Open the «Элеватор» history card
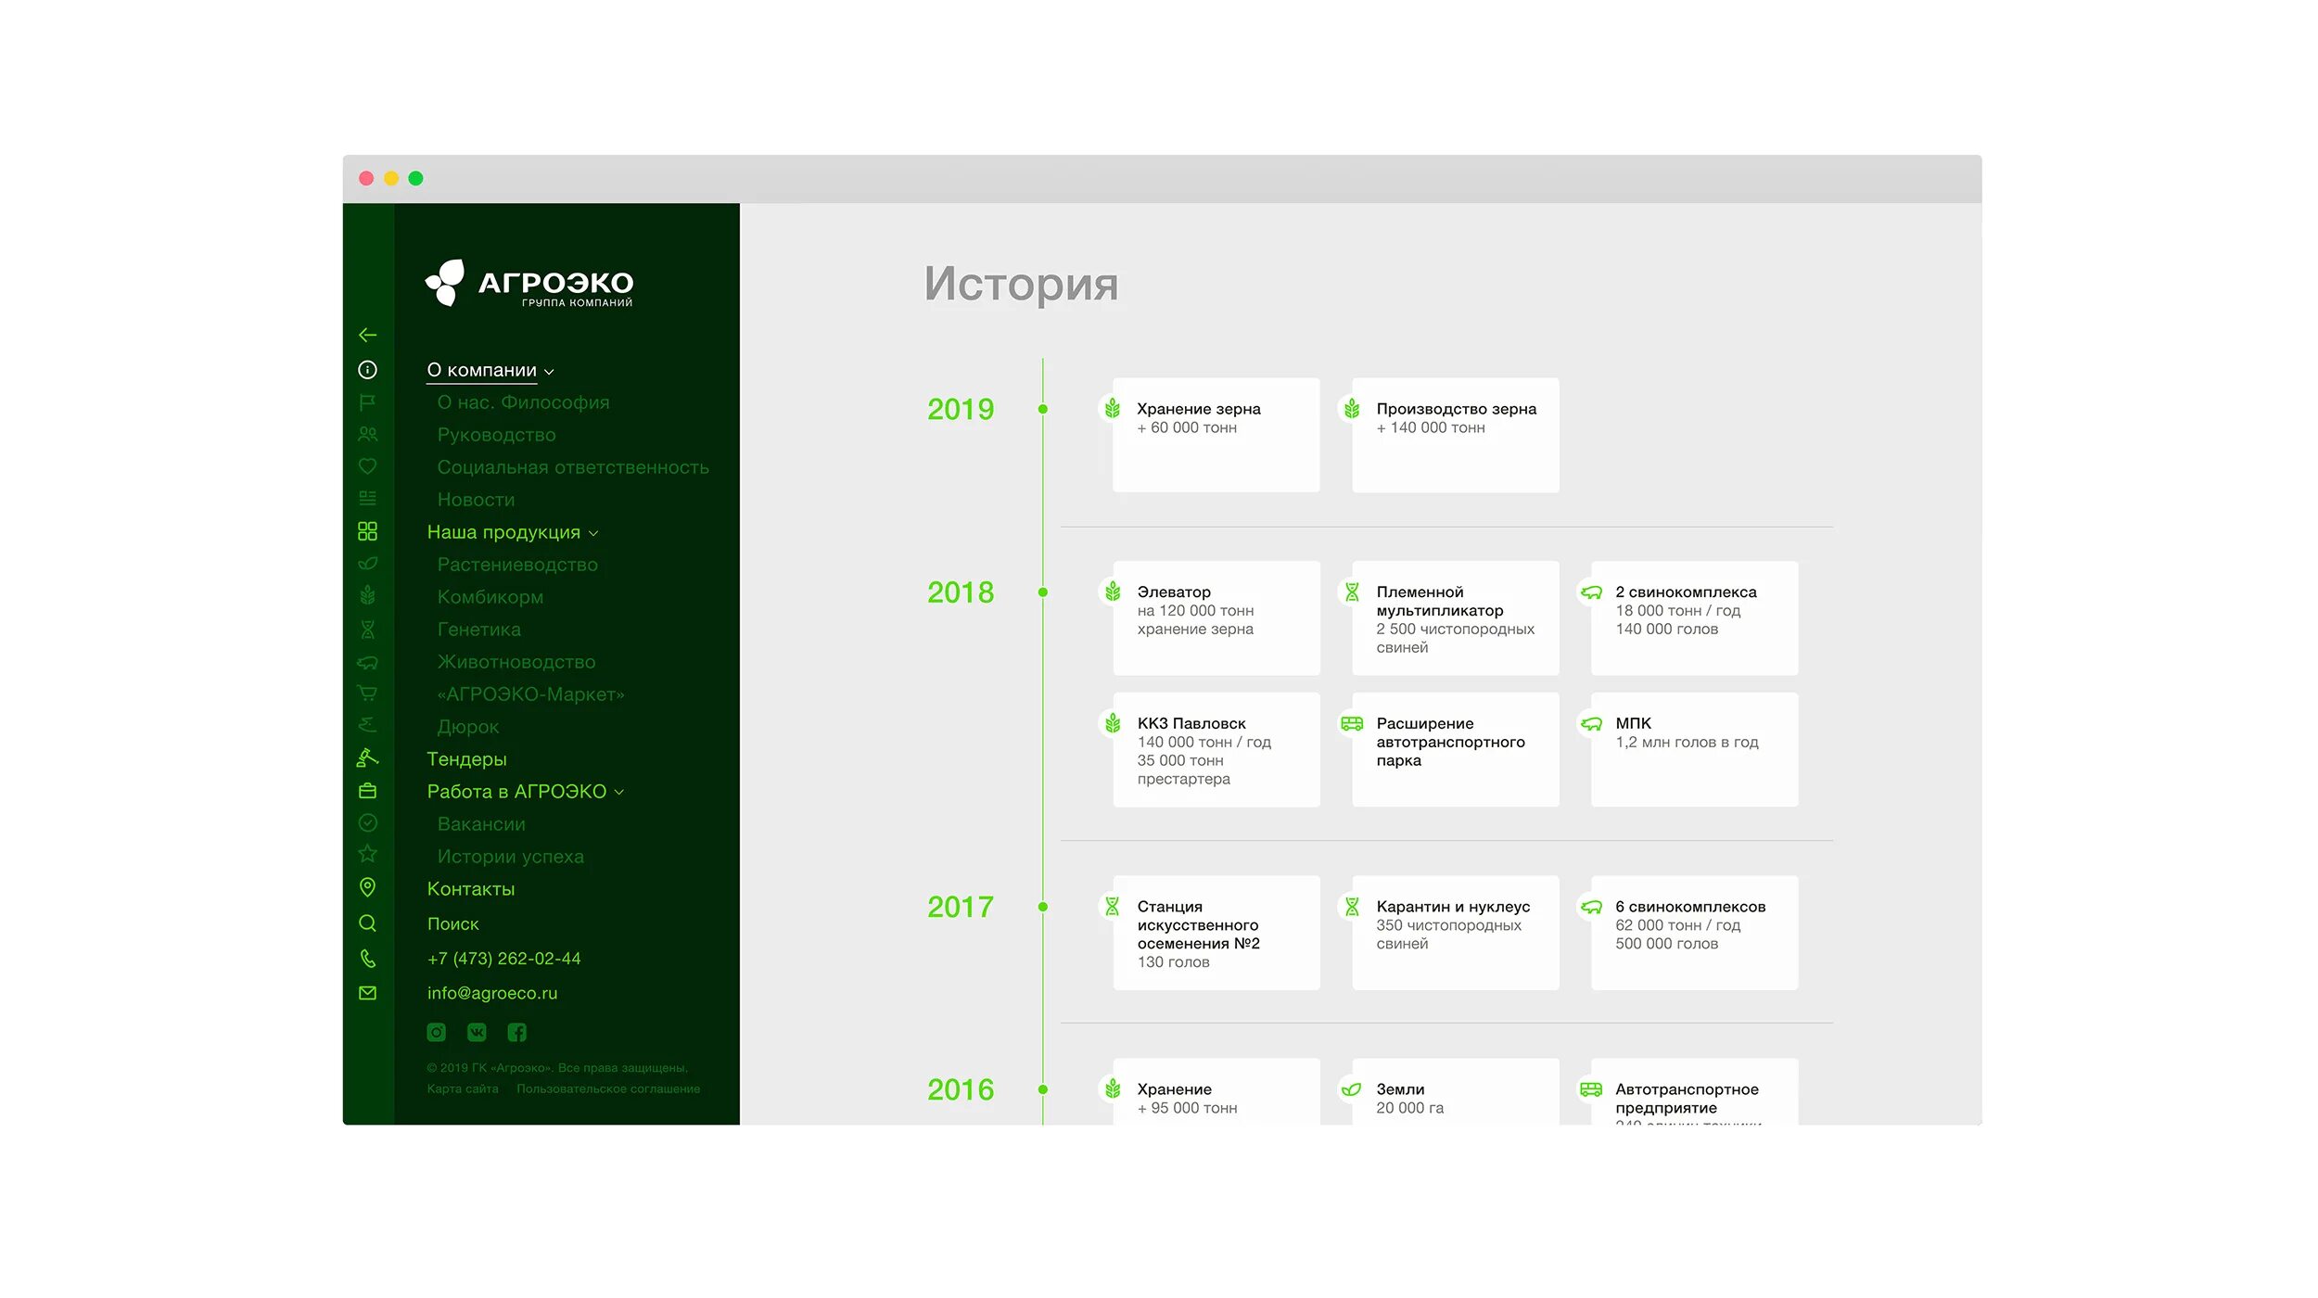The height and width of the screenshot is (1298, 2318). 1216,617
